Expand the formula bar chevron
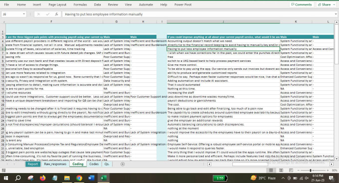Image resolution: width=339 pixels, height=183 pixels. point(336,14)
